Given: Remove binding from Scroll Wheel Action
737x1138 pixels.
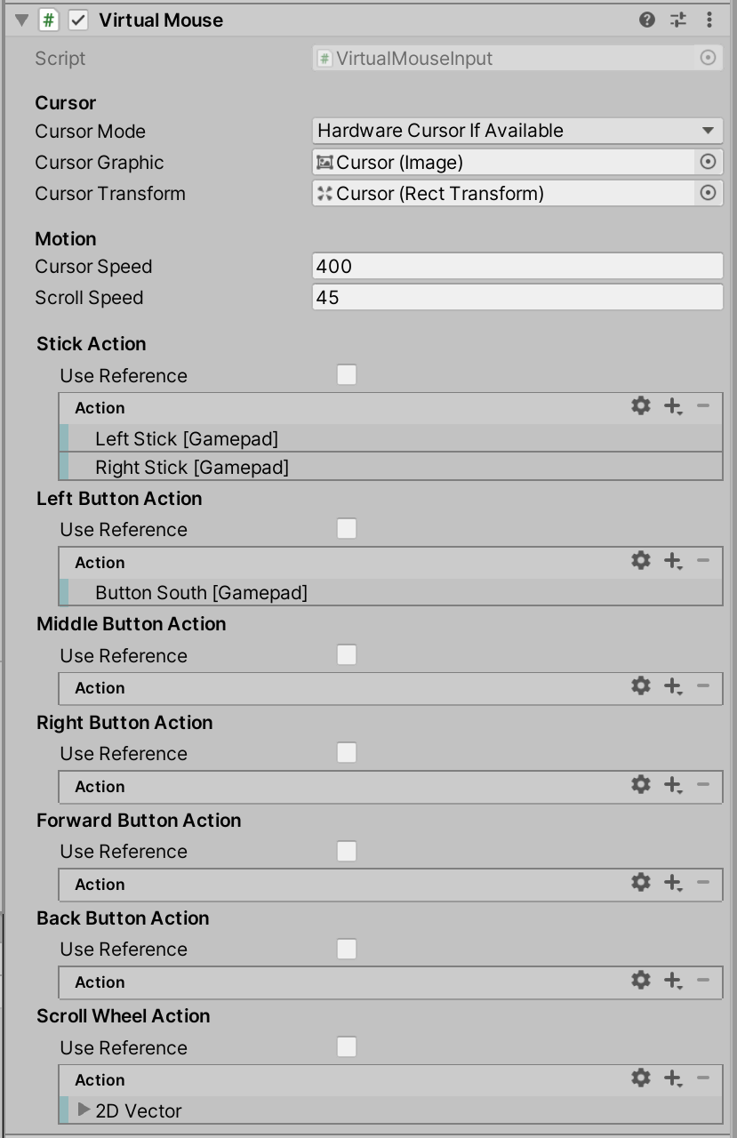Looking at the screenshot, I should [702, 1078].
